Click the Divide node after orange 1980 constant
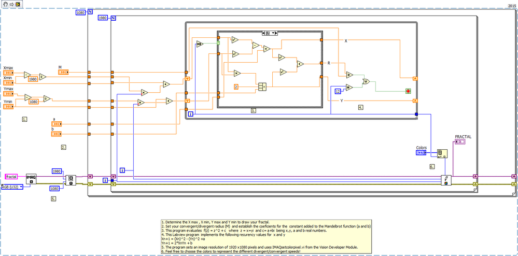The height and width of the screenshot is (256, 518). [x=43, y=77]
